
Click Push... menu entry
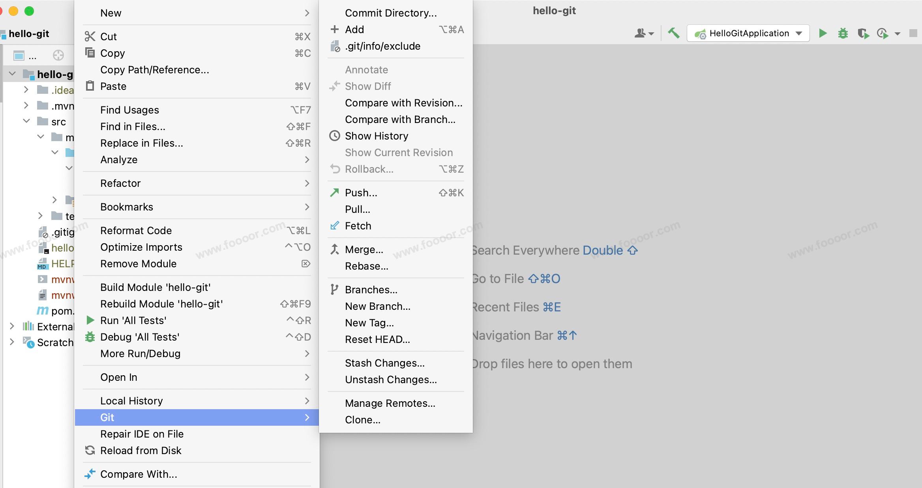(x=361, y=193)
